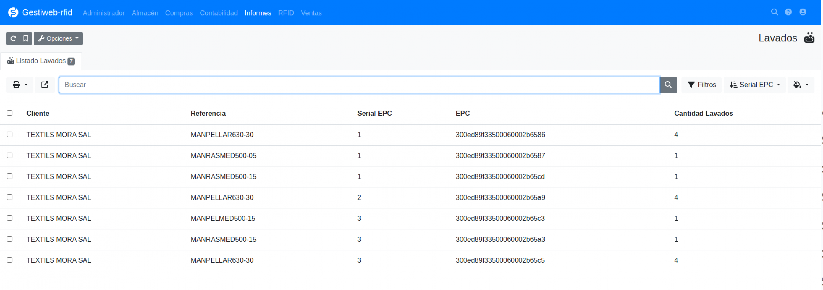Open the Administrador menu
Screen dimensions: 823x290
[x=104, y=13]
